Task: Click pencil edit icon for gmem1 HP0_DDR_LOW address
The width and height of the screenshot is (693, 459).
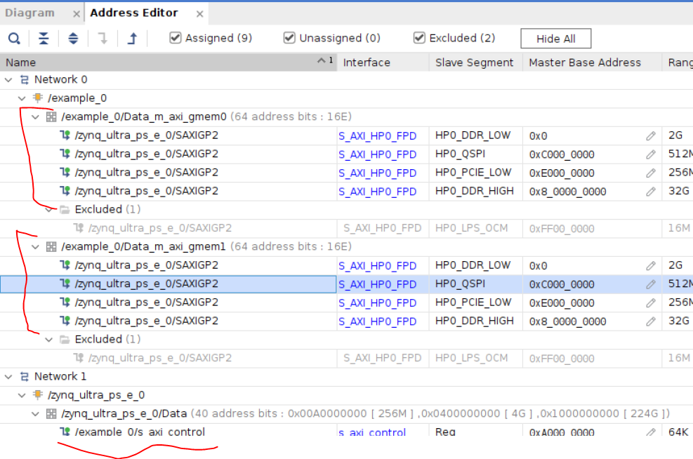Action: click(651, 265)
